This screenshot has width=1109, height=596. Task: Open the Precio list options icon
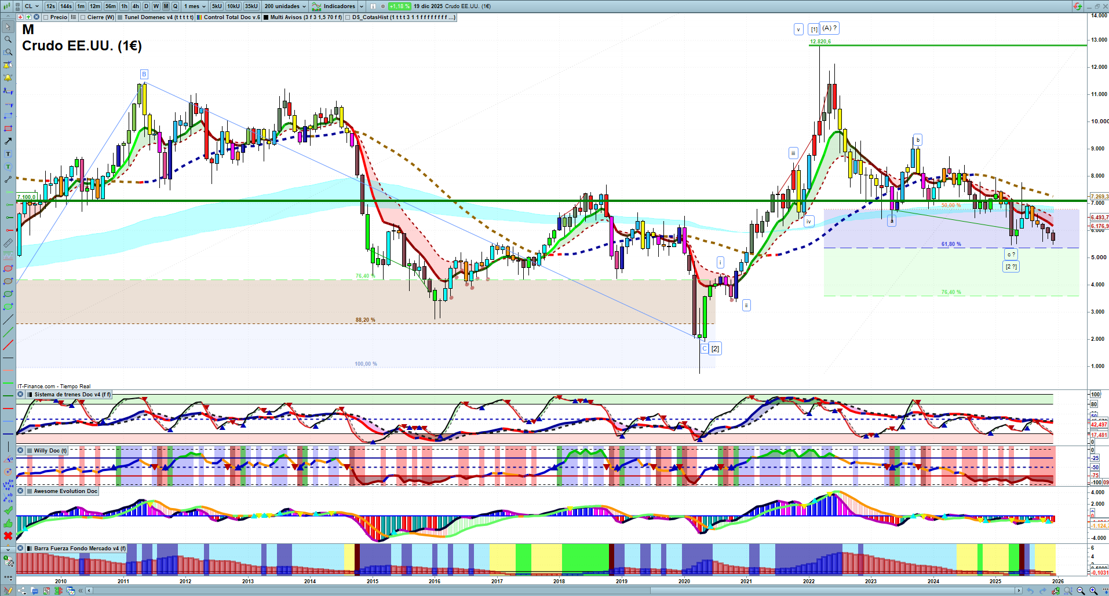point(74,17)
